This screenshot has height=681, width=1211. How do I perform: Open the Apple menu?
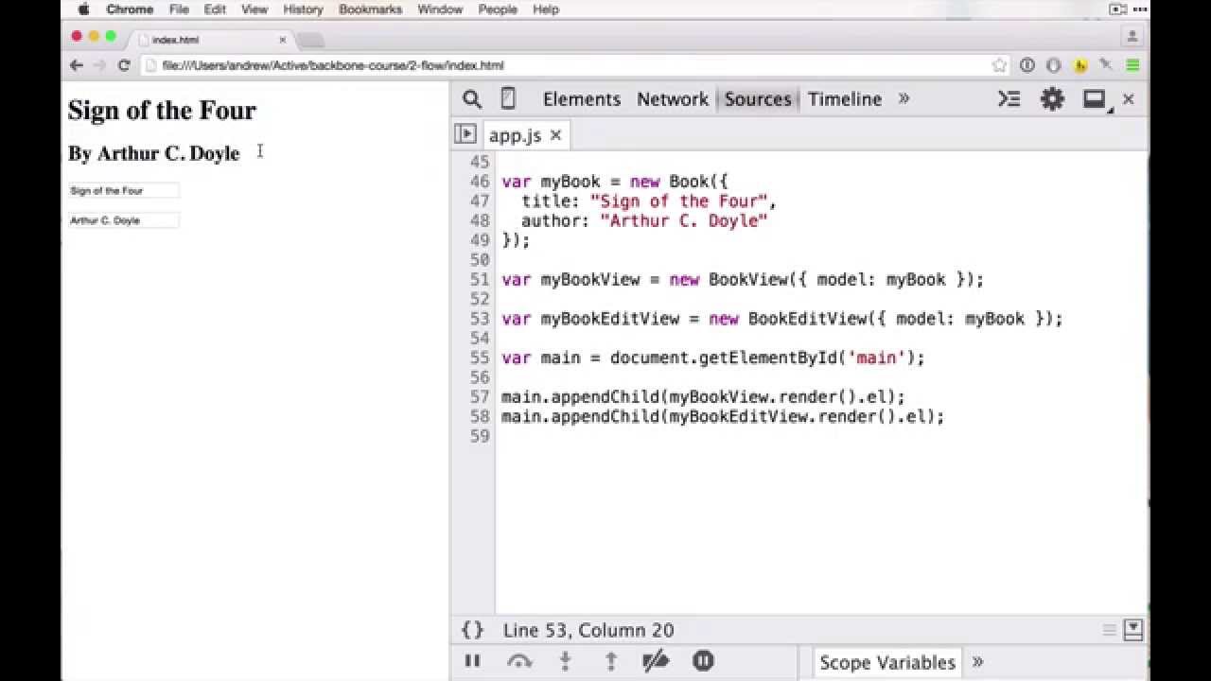83,9
